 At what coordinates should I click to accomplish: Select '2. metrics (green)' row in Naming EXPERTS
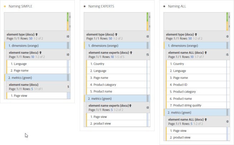(114, 98)
